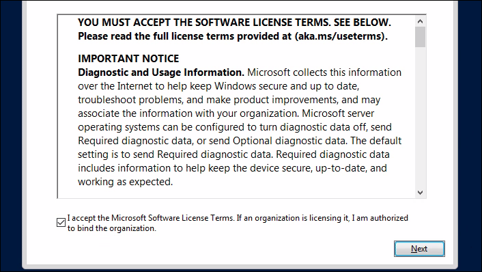This screenshot has width=482, height=272.
Task: Click the "YOU MUST ACCEPT THE SOFTWARE LICENSE TERMS" heading
Action: (x=204, y=23)
